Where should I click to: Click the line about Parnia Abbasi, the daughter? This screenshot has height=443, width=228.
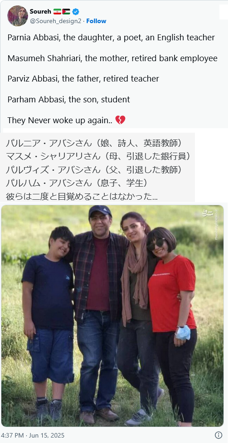click(x=111, y=38)
